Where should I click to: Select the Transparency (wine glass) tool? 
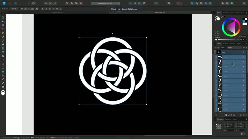pos(3,48)
